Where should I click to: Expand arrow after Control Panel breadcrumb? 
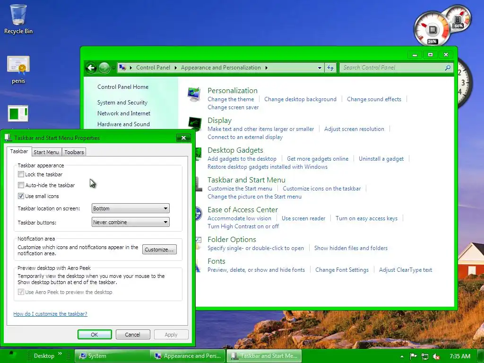tap(175, 68)
